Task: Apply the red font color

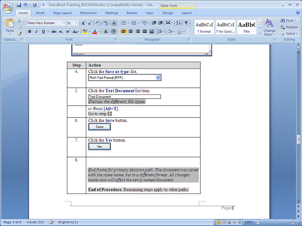Action: pyautogui.click(x=94, y=32)
